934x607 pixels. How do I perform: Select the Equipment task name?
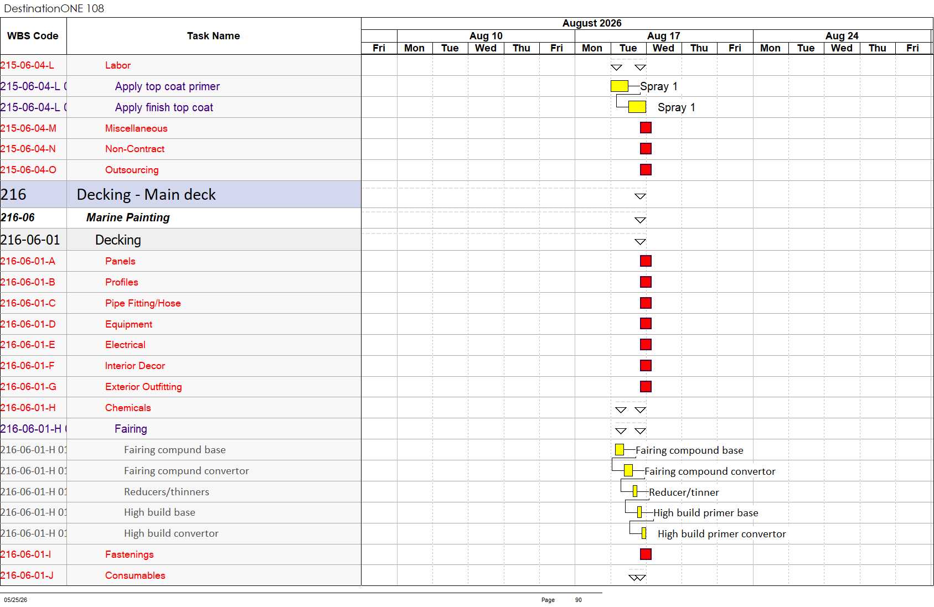[x=128, y=324]
